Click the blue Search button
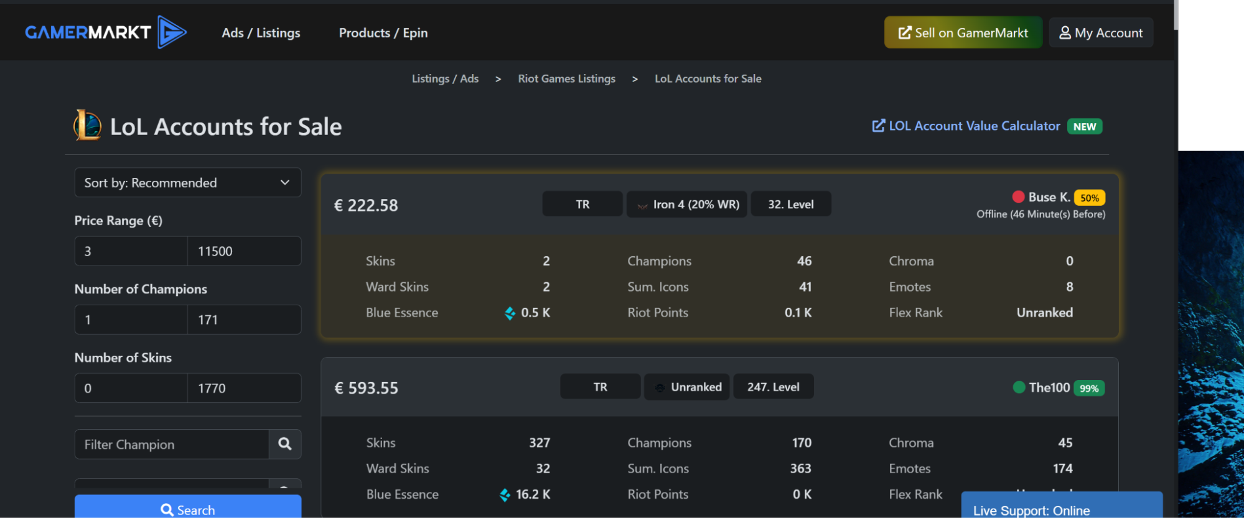 [188, 508]
